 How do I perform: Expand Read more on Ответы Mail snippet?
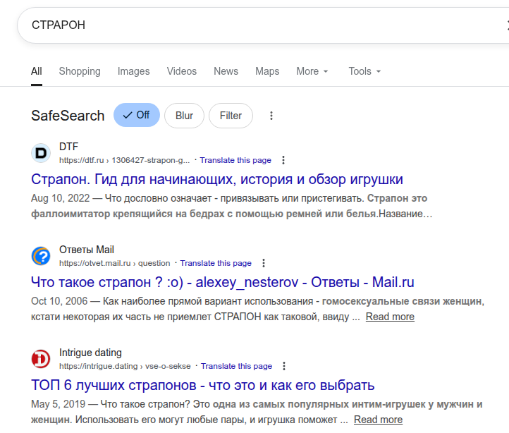390,317
